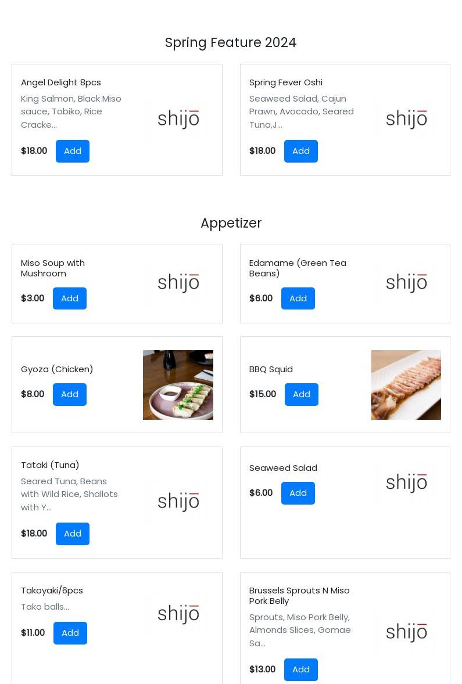462x684 pixels.
Task: Open the Tataki (Tuna) item title
Action: (50, 465)
